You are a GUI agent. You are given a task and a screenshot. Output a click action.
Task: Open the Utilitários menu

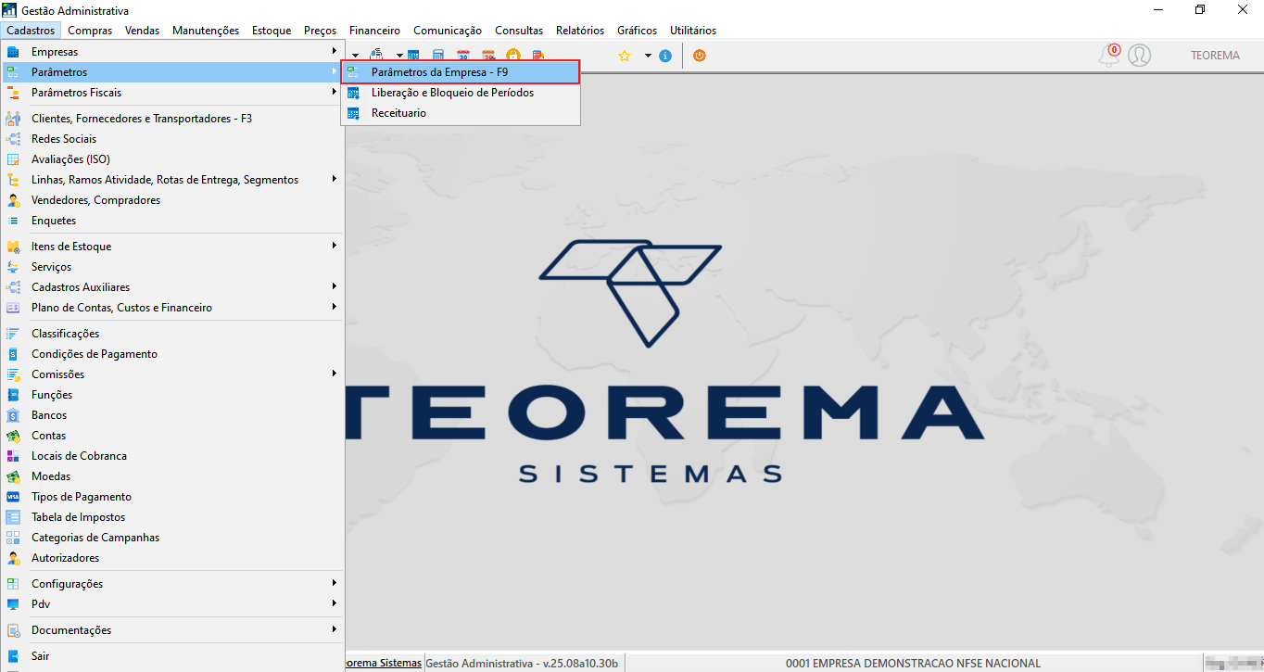click(x=693, y=31)
